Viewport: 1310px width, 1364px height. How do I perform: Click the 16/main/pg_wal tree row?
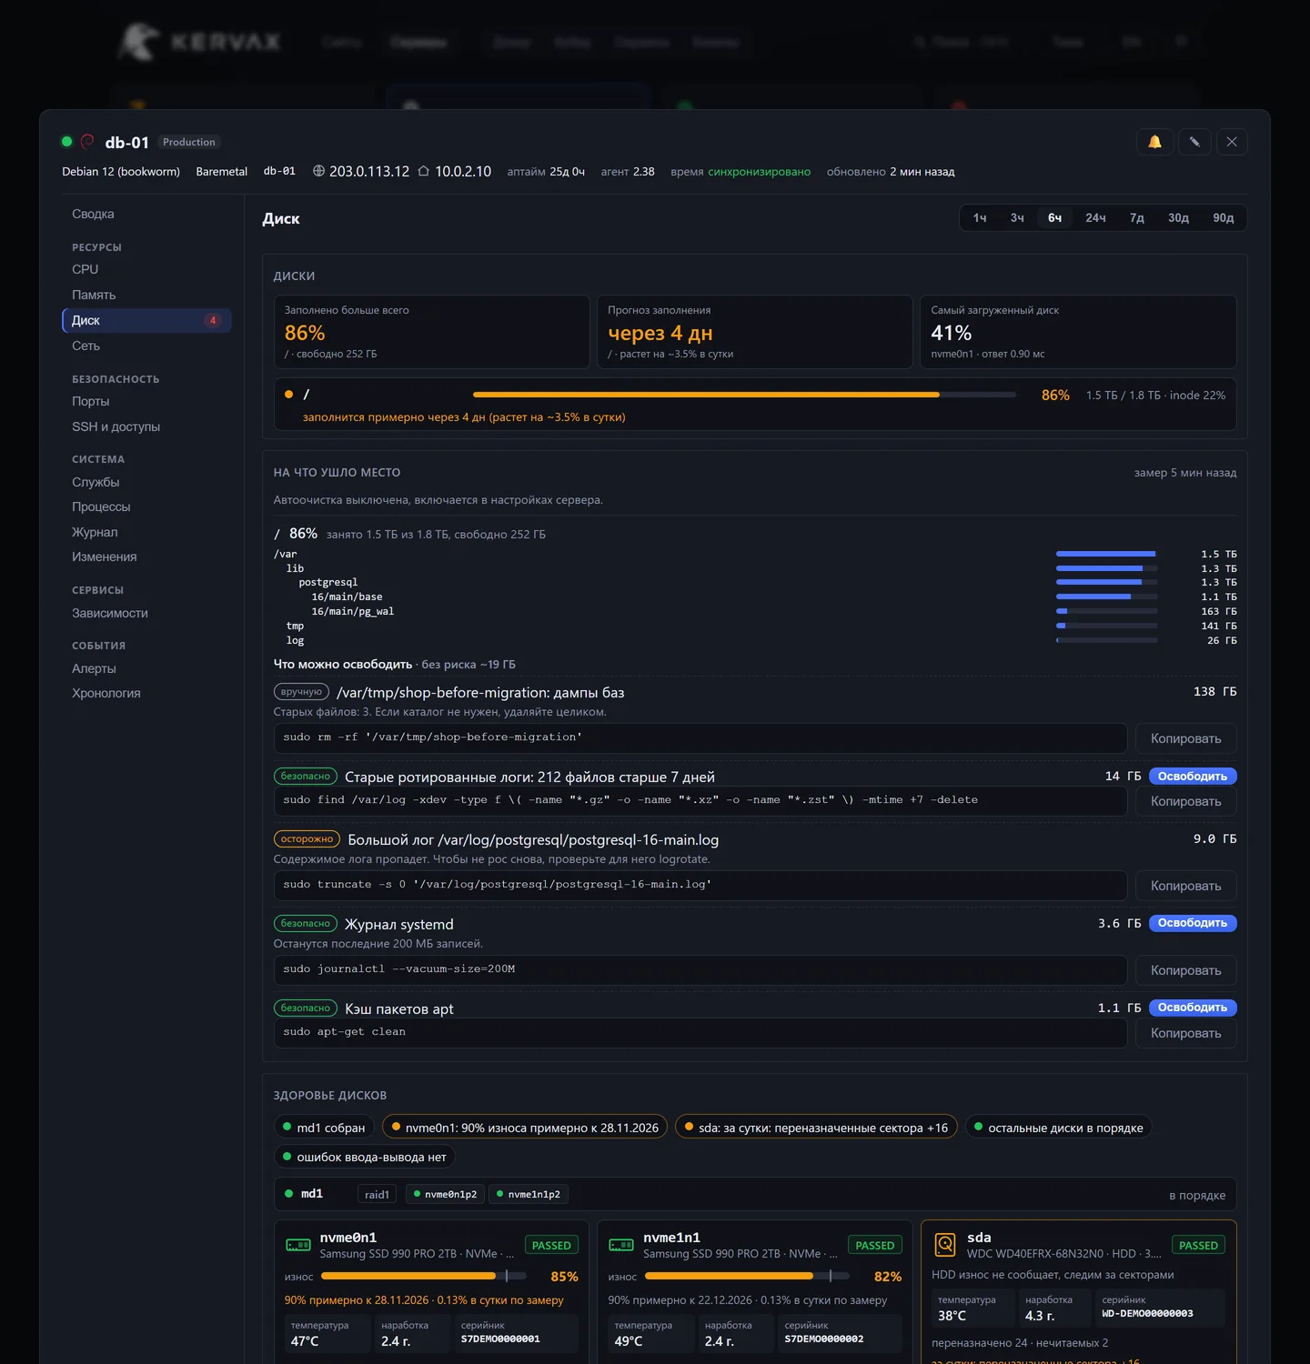coord(754,611)
